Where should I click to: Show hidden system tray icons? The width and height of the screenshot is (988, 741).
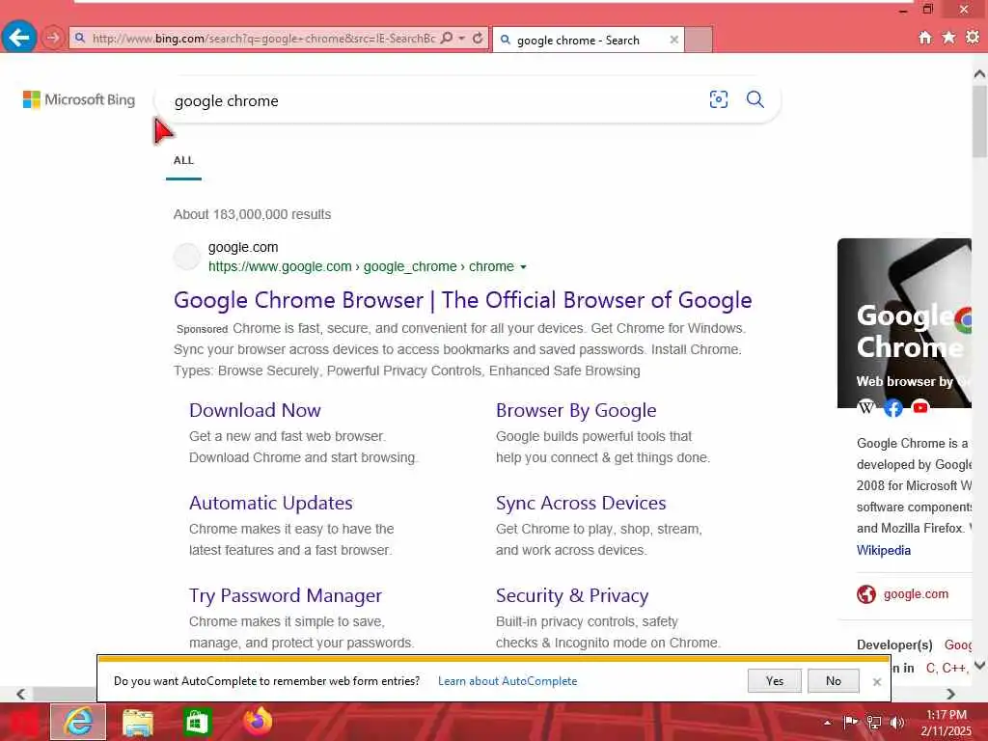pos(827,723)
